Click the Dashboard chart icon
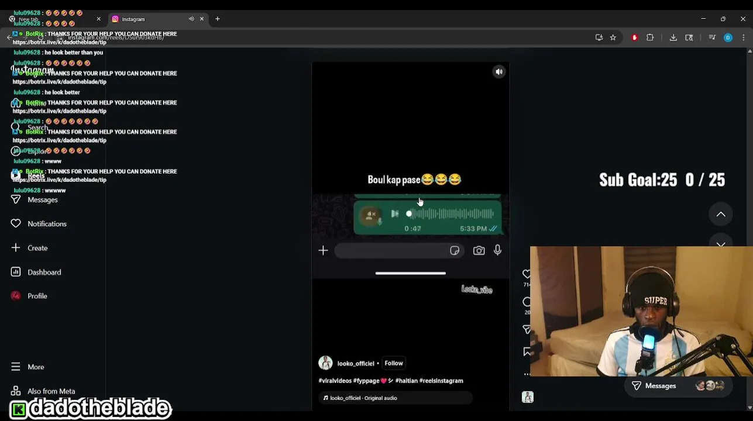The width and height of the screenshot is (753, 421). (16, 272)
